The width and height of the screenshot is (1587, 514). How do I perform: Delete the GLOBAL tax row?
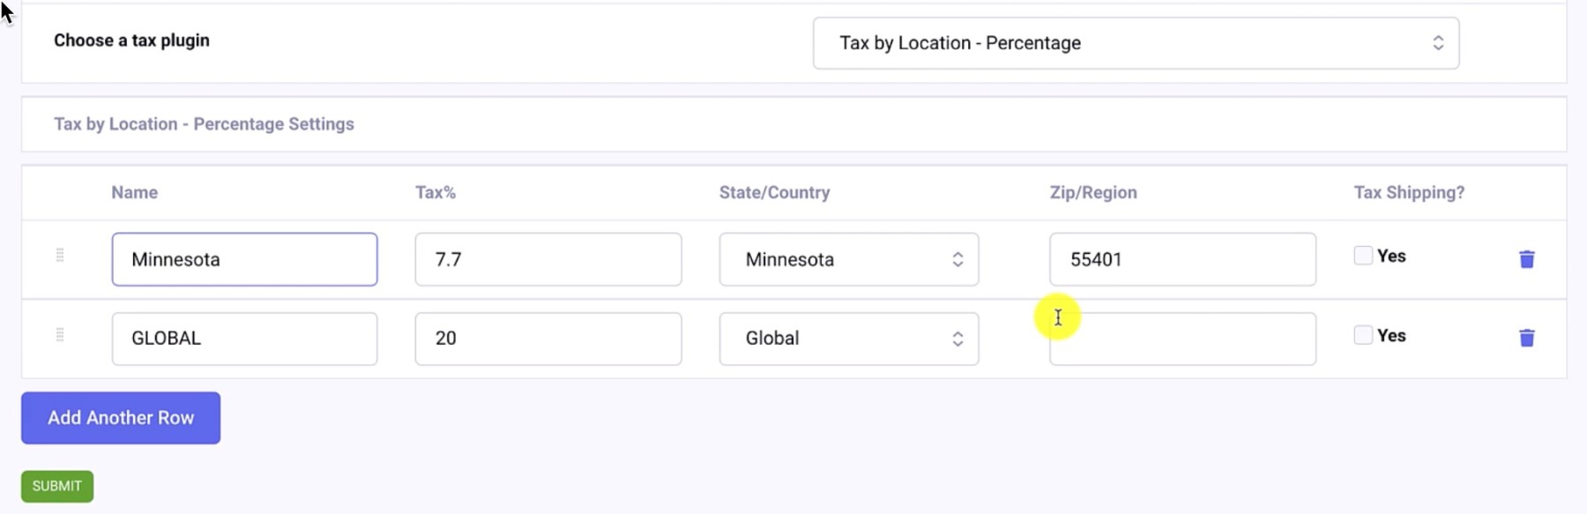pyautogui.click(x=1527, y=338)
